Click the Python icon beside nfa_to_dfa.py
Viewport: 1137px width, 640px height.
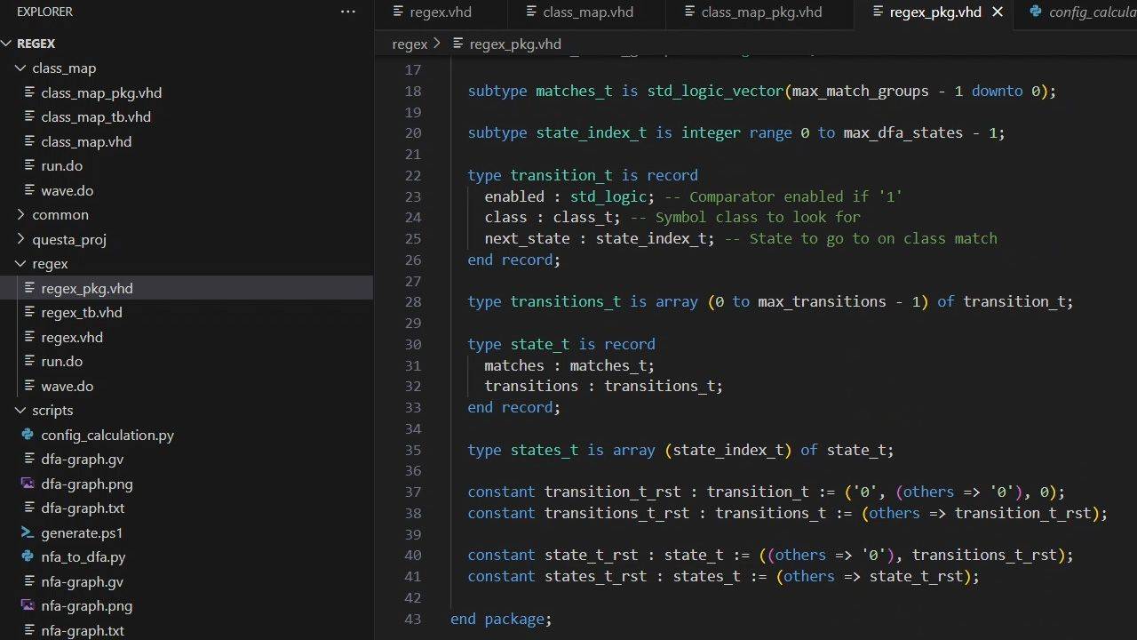click(x=28, y=557)
